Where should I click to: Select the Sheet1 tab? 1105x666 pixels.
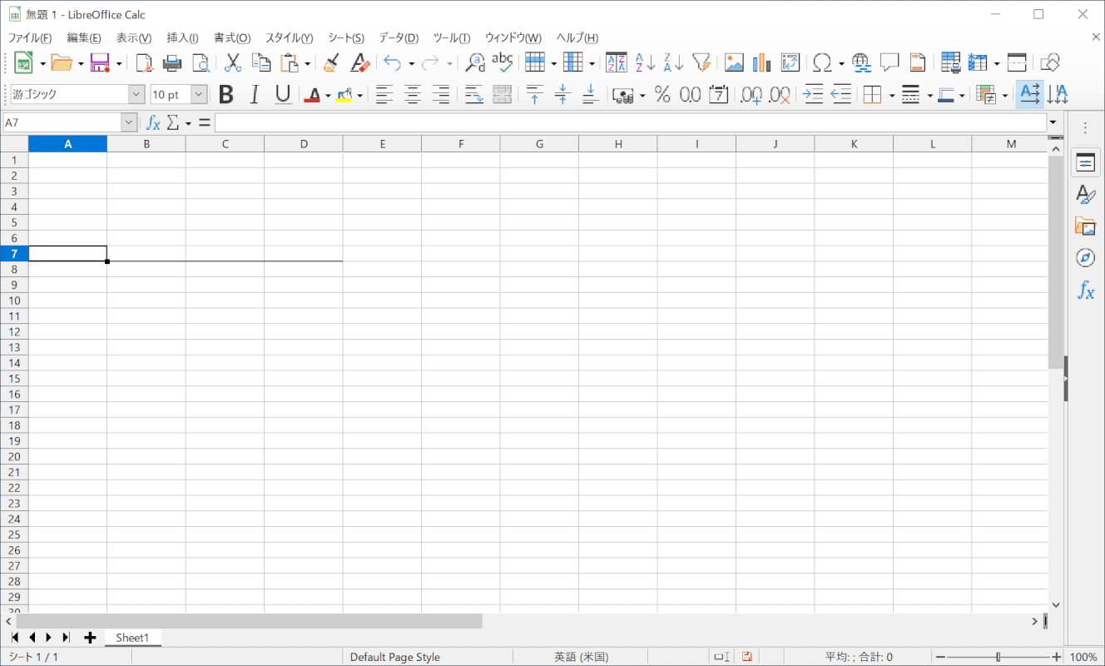point(132,638)
